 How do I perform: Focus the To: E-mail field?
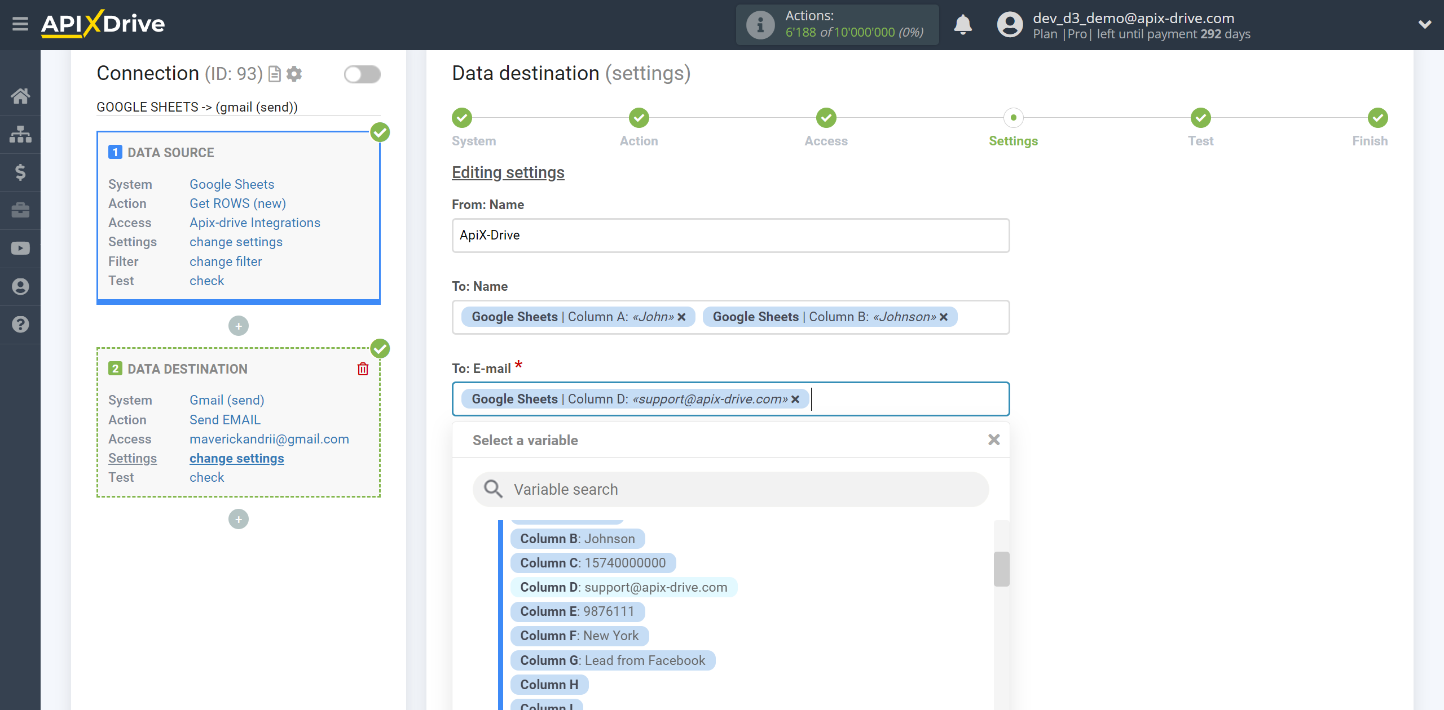(x=730, y=399)
